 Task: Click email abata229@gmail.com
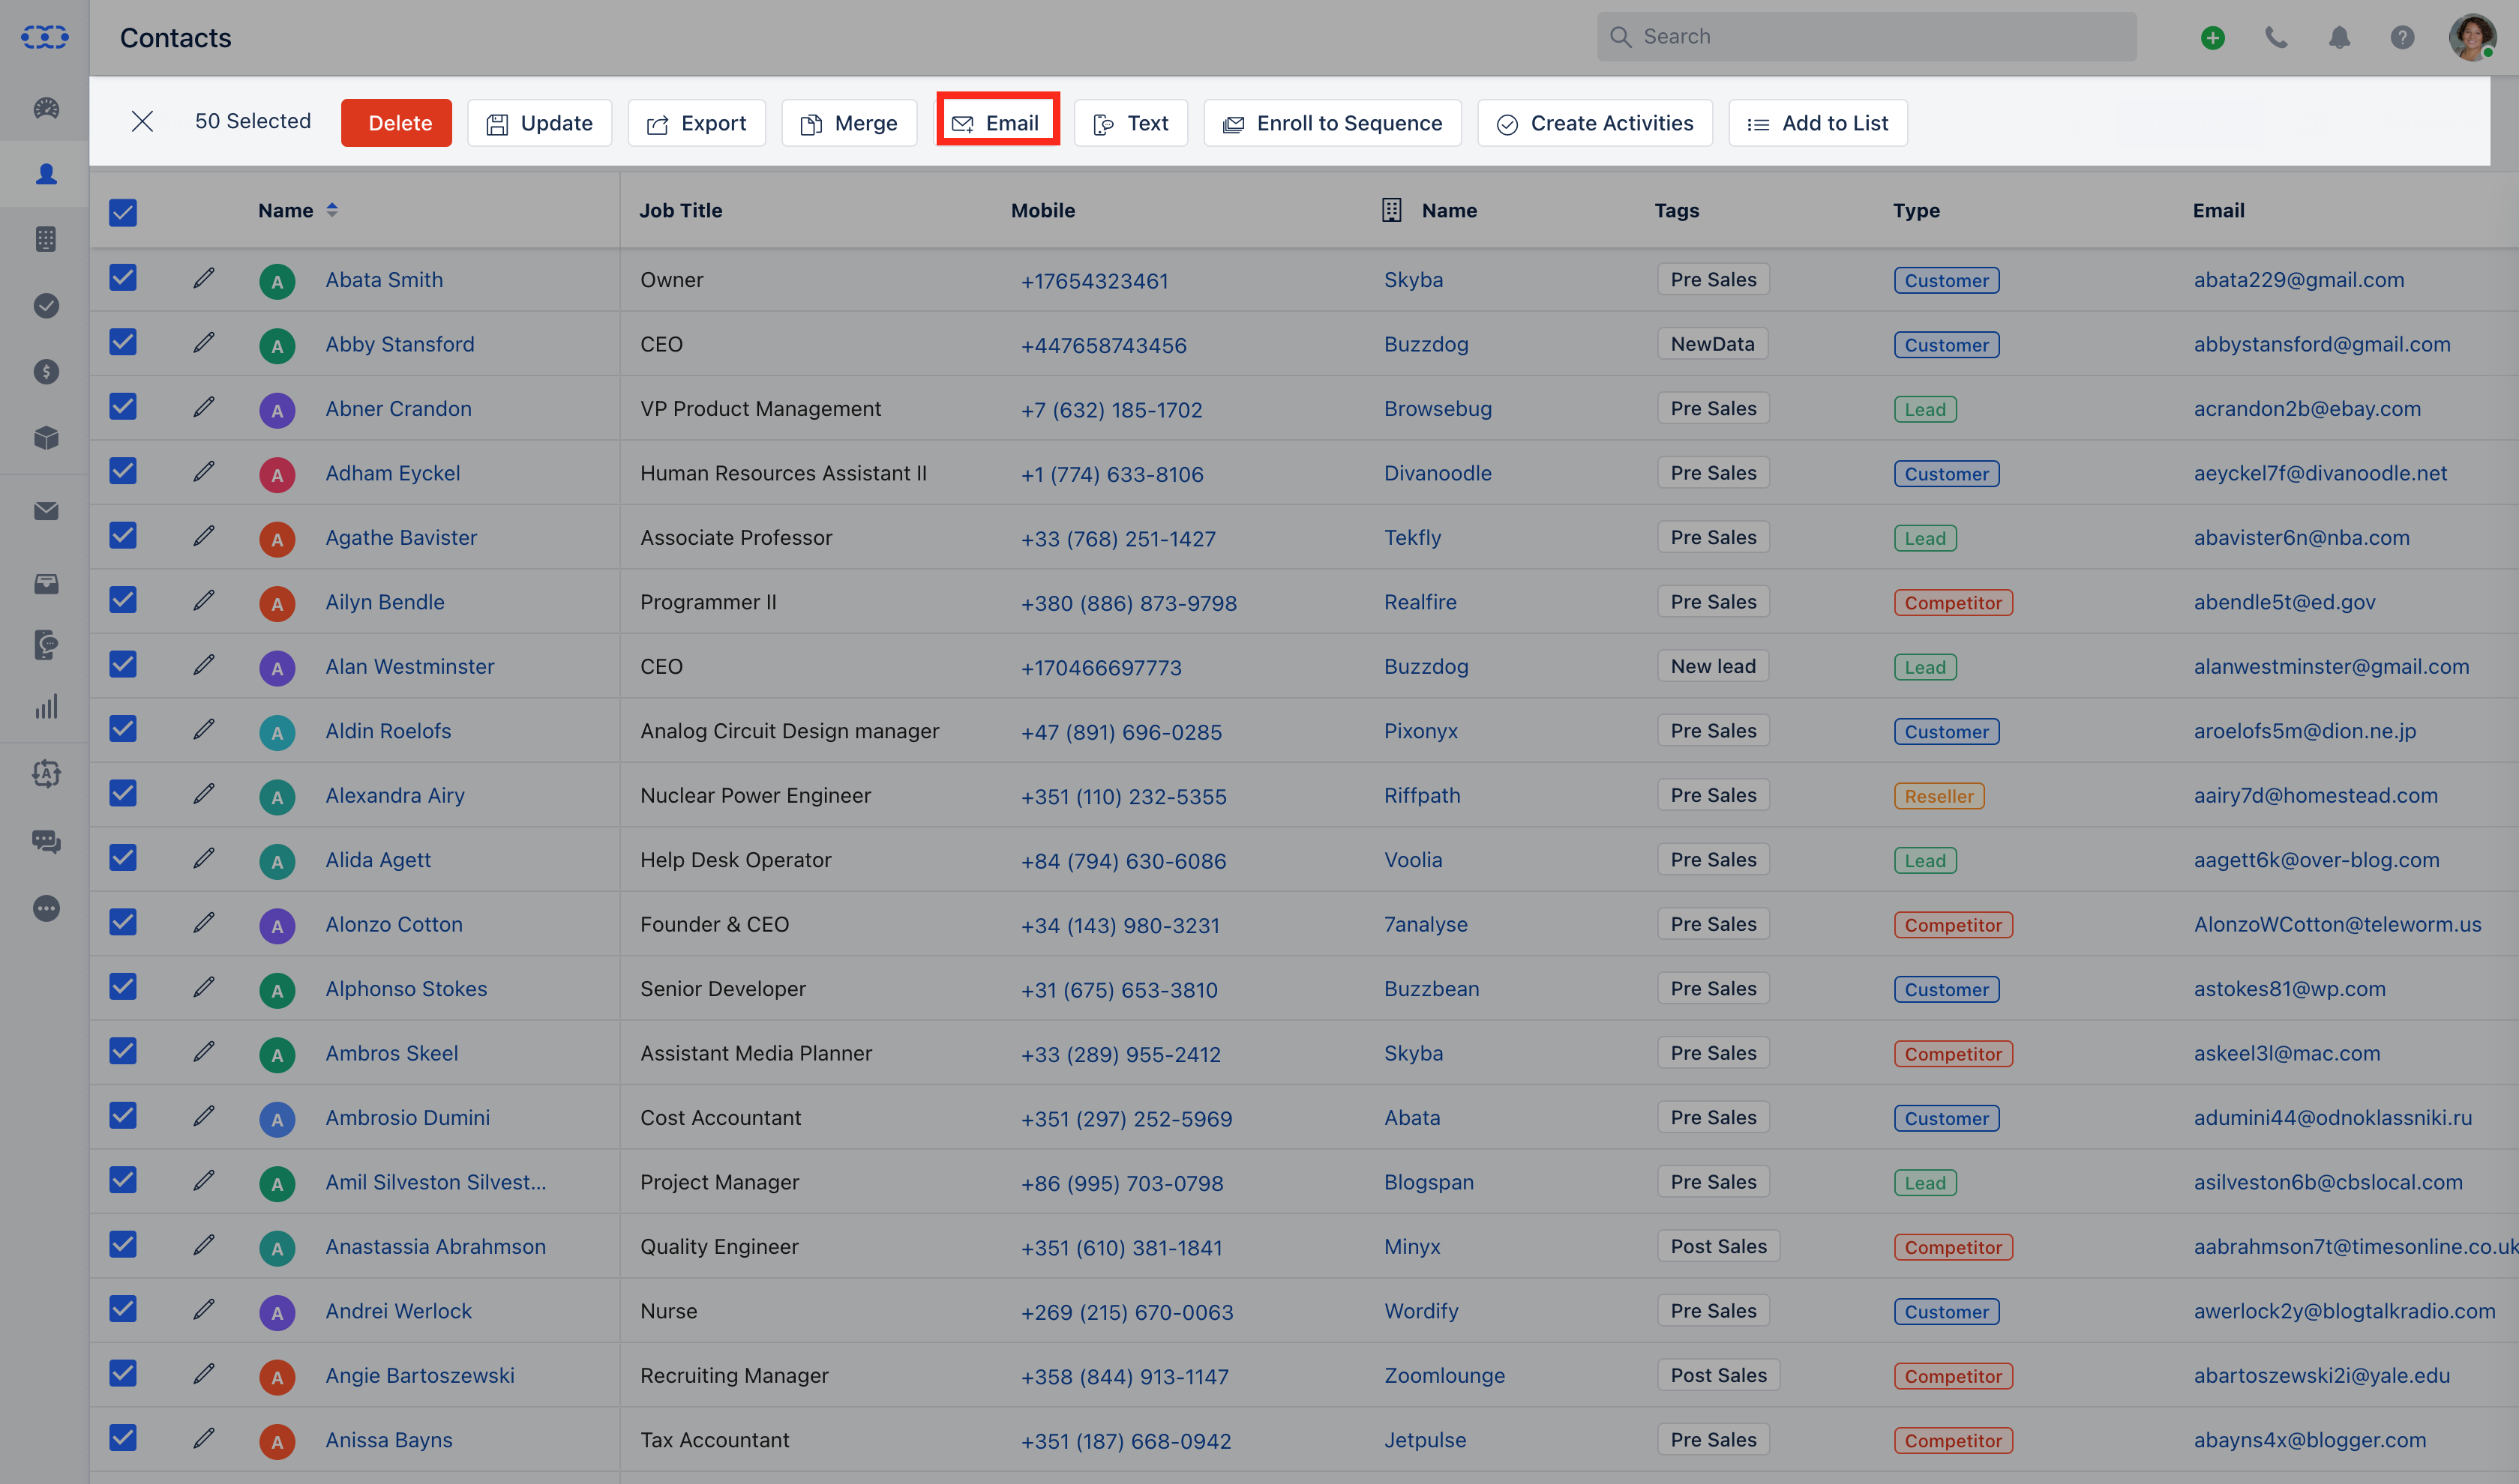(x=2299, y=280)
